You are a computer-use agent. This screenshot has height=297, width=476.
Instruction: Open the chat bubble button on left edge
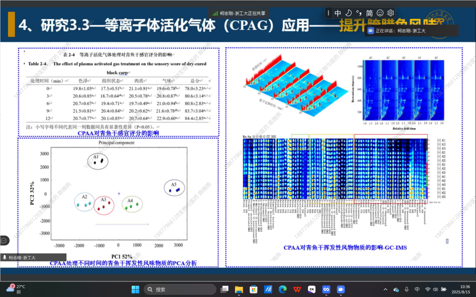click(x=4, y=240)
